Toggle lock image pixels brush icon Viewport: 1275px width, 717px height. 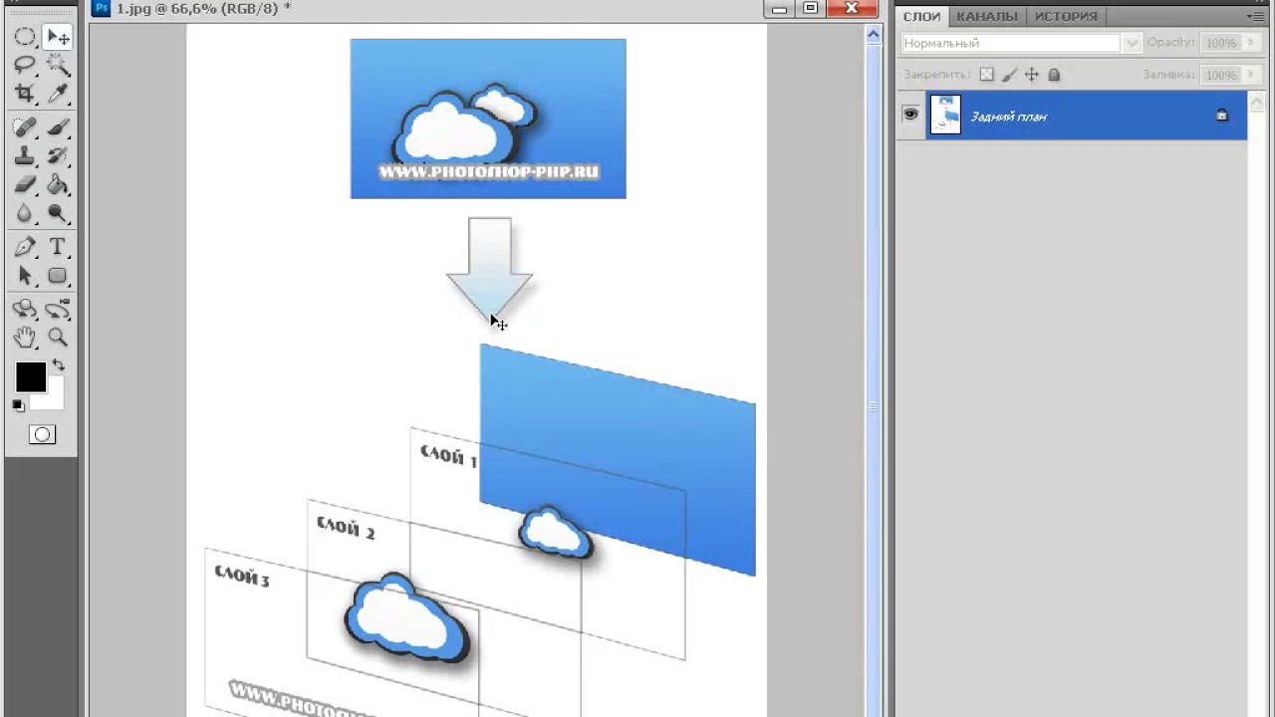[1009, 75]
